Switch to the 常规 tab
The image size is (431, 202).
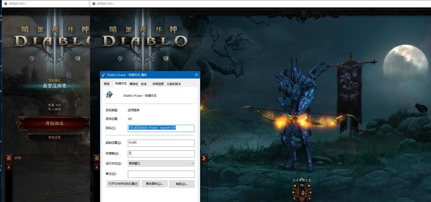pyautogui.click(x=107, y=84)
